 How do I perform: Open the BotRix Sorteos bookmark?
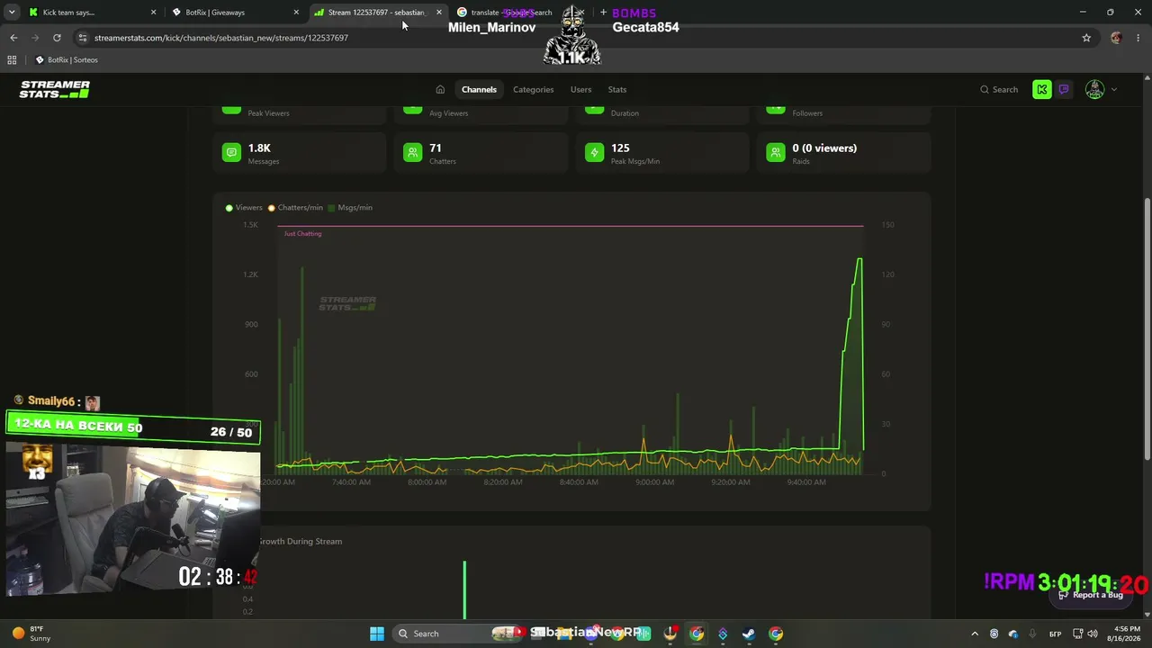point(67,60)
